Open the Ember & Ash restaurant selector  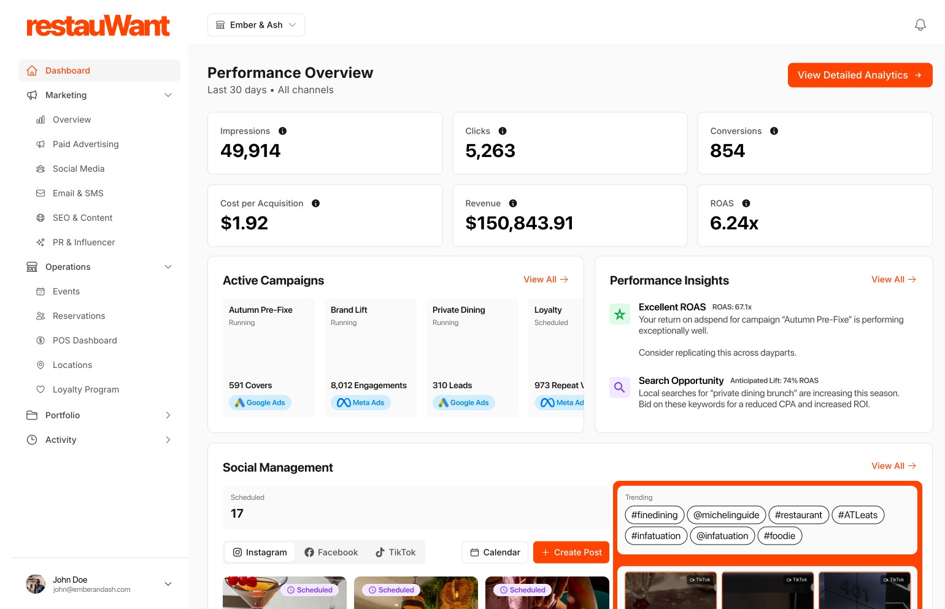pyautogui.click(x=256, y=25)
